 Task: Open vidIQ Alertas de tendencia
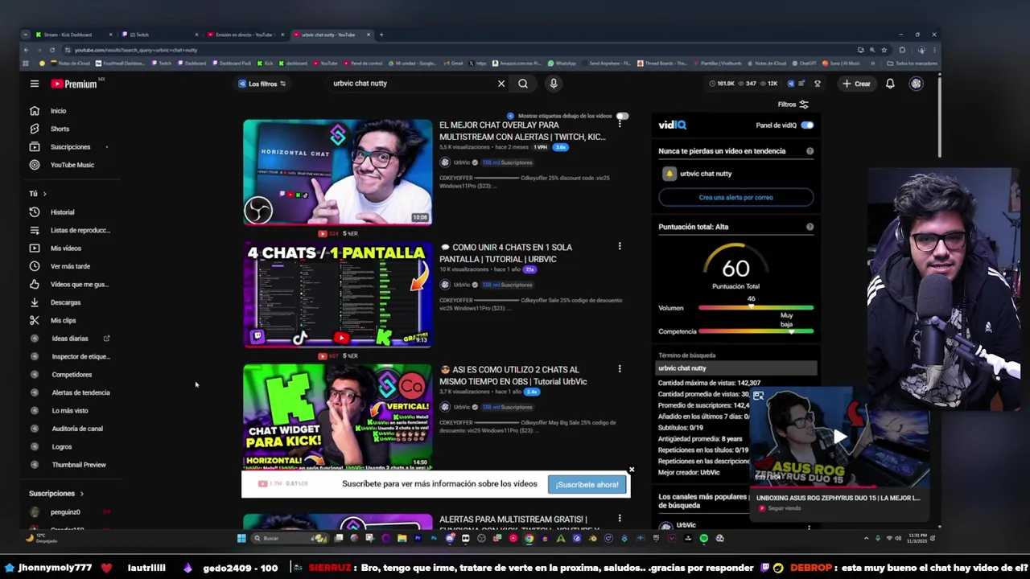coord(80,392)
